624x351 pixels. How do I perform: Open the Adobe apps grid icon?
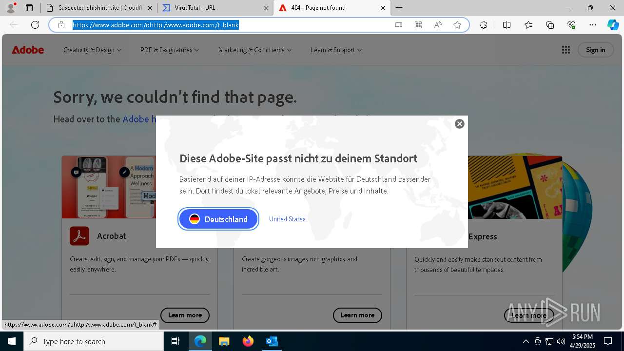click(x=566, y=50)
